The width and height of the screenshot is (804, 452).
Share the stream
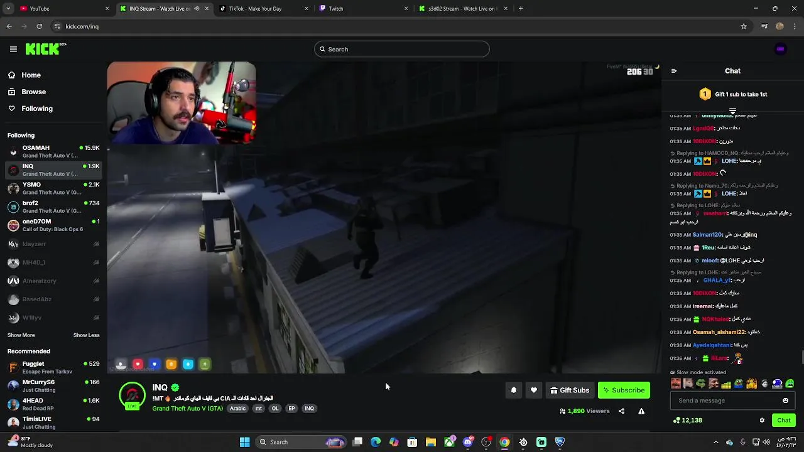pyautogui.click(x=621, y=411)
